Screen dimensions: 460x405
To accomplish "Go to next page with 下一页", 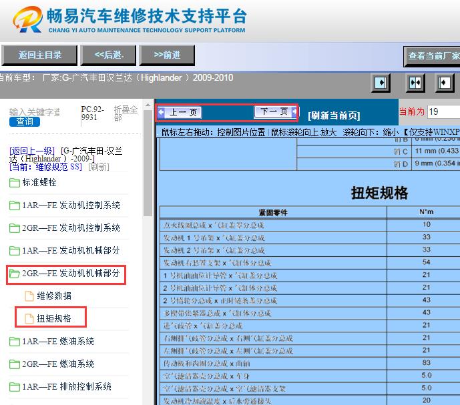I will (x=276, y=111).
